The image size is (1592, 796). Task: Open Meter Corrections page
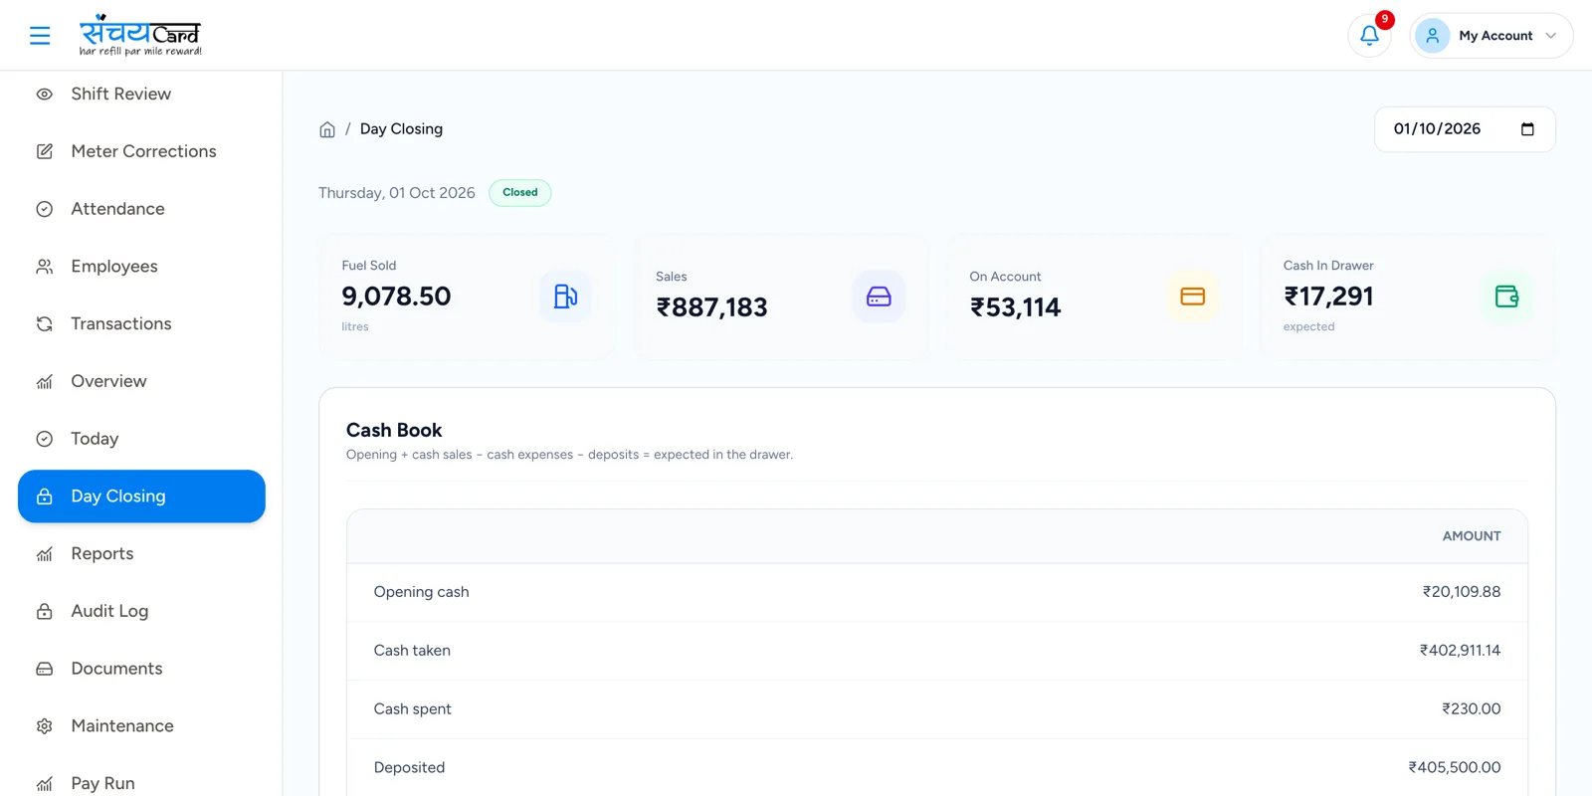click(x=141, y=151)
